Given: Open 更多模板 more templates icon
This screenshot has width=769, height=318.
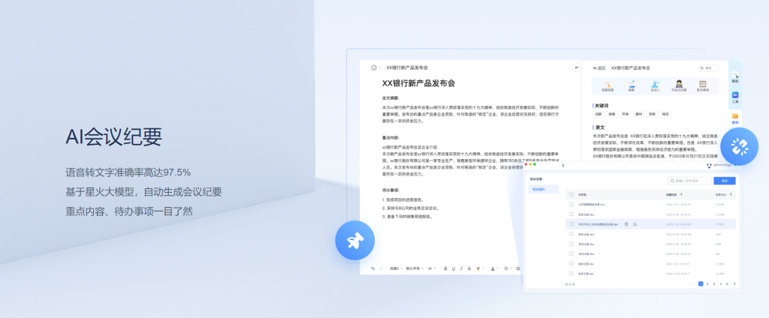Looking at the screenshot, I should click(702, 84).
